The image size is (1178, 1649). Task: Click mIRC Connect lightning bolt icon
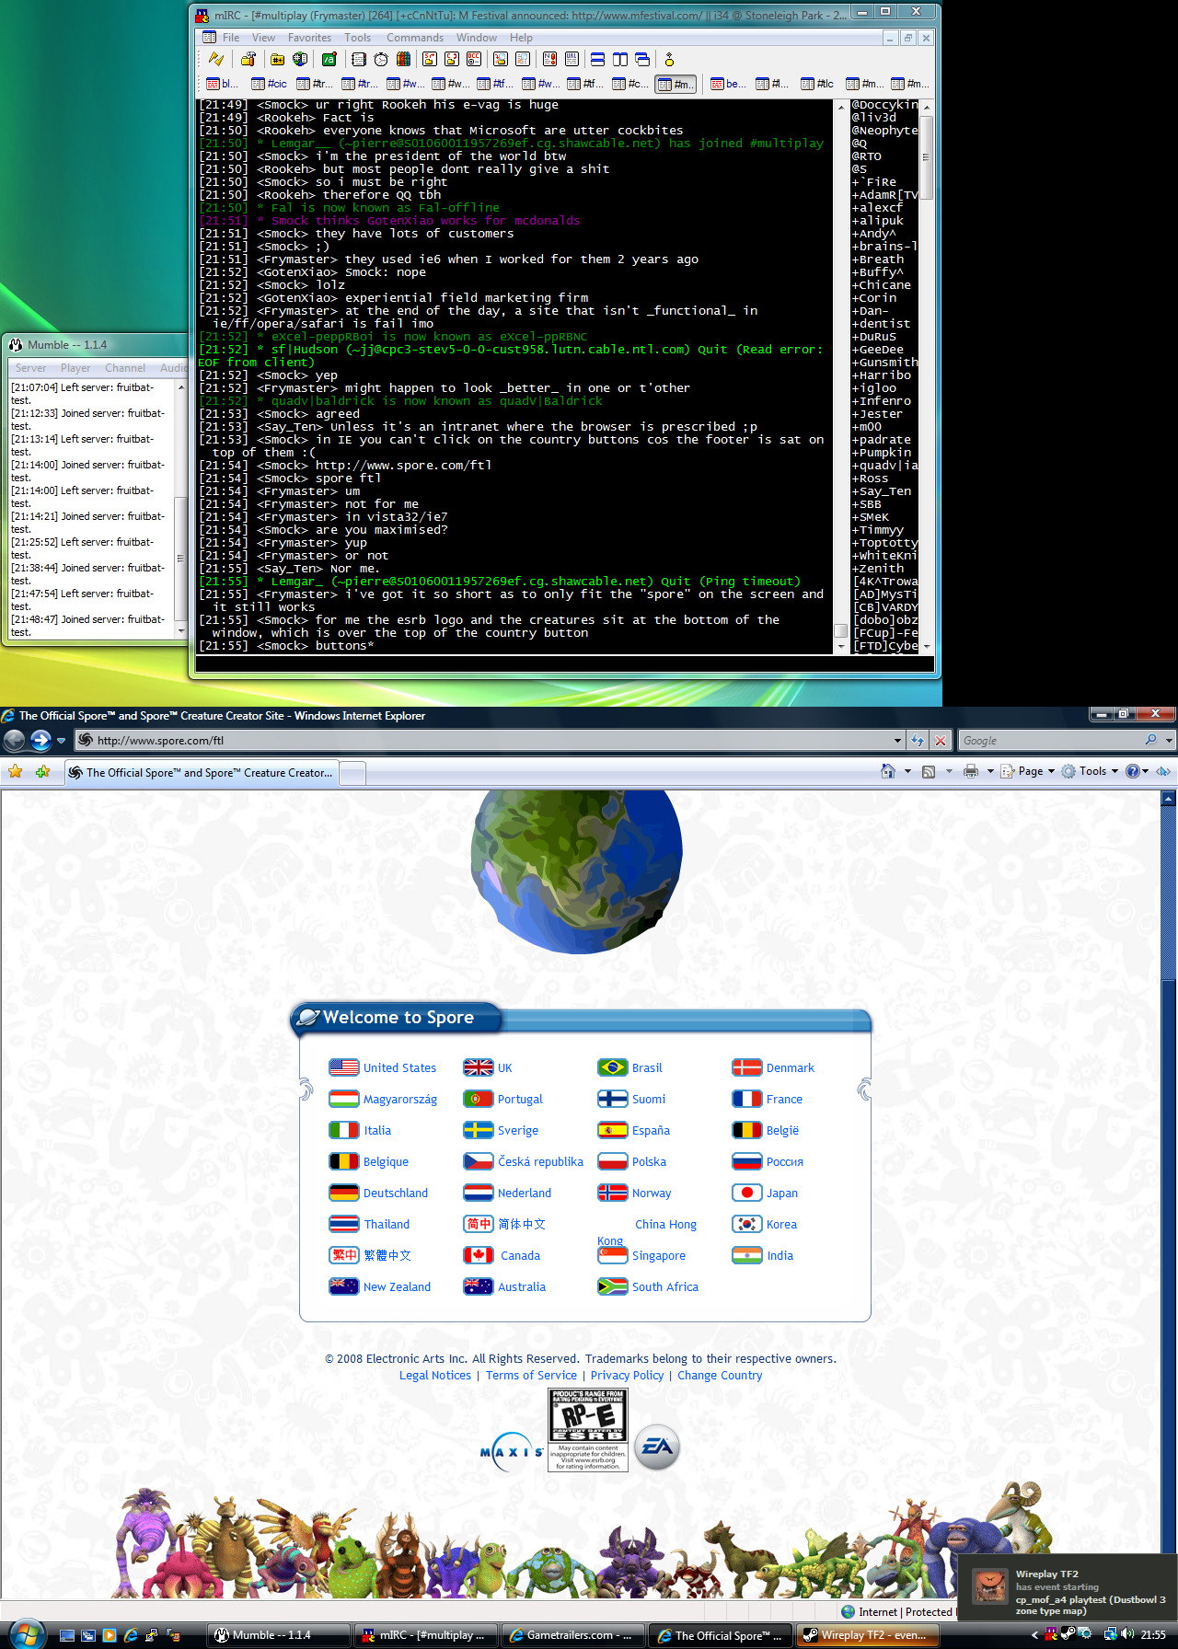tap(216, 60)
